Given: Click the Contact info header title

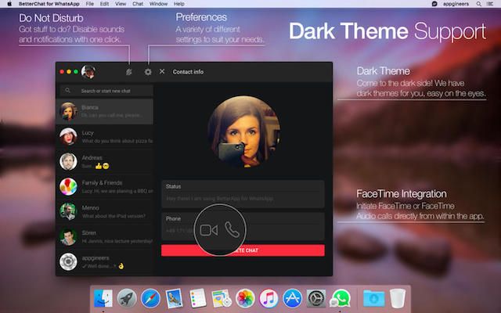Looking at the screenshot, I should (188, 72).
